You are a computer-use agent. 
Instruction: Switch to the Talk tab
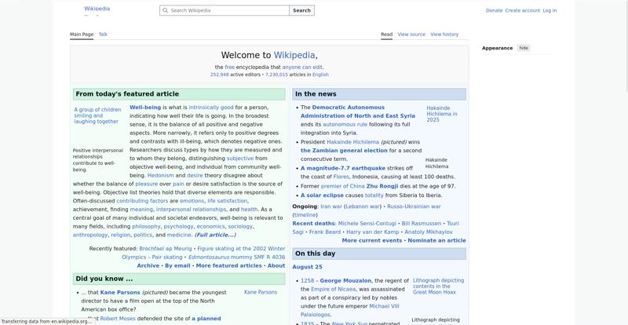coord(103,35)
